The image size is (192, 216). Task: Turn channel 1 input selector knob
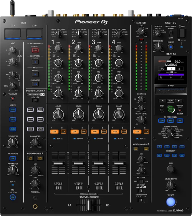[x=58, y=34]
